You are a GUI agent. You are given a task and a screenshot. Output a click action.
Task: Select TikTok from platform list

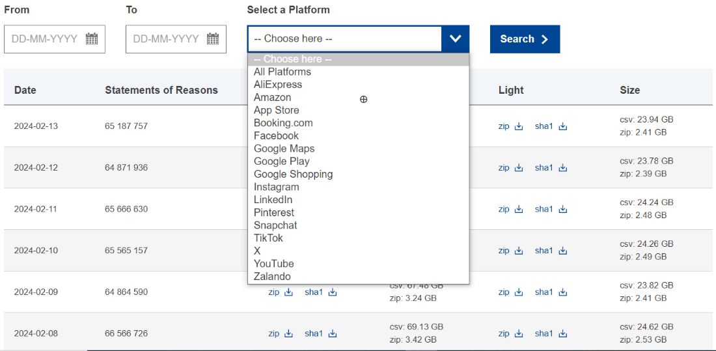[268, 238]
